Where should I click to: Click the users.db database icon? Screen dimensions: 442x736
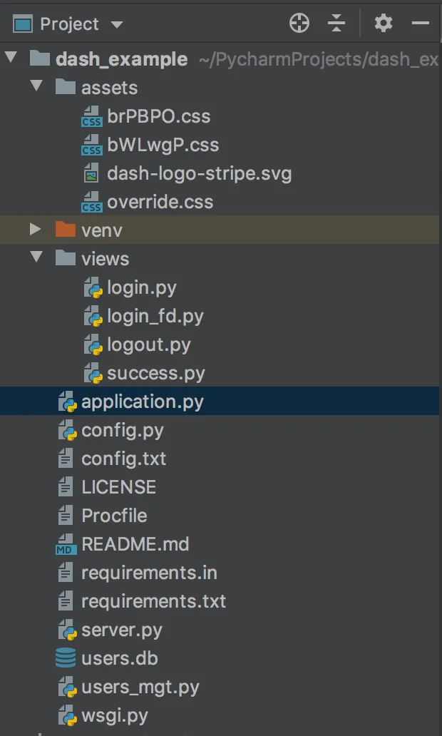coord(66,658)
